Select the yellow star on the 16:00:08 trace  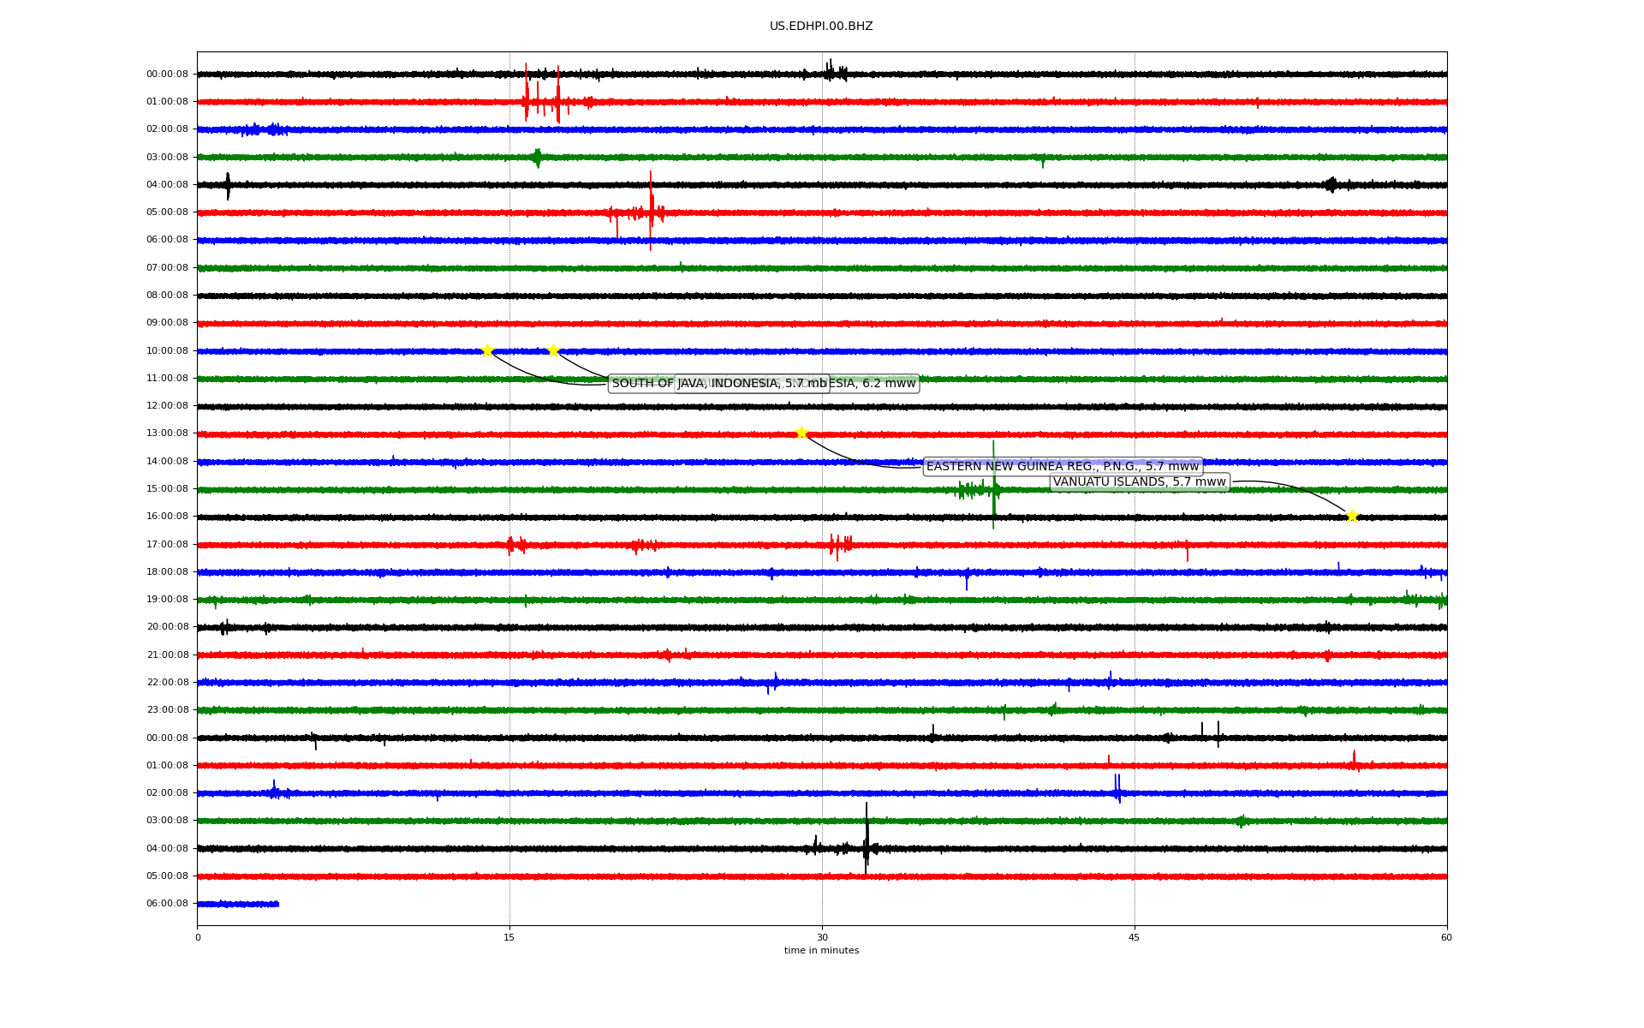(1352, 516)
